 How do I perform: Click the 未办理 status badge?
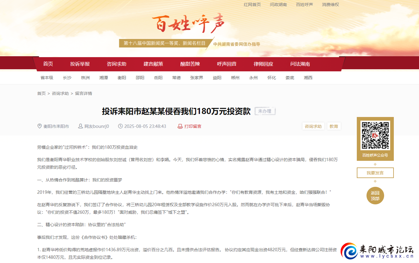pos(265,111)
